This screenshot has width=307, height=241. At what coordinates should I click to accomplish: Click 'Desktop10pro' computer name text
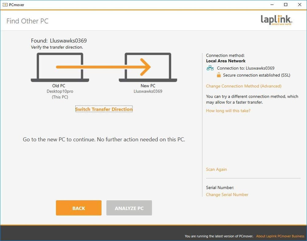pos(60,91)
